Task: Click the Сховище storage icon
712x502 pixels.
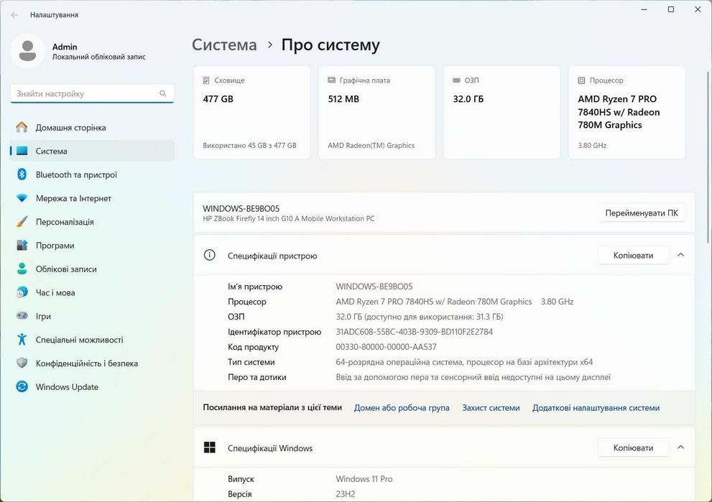Action: (x=206, y=80)
